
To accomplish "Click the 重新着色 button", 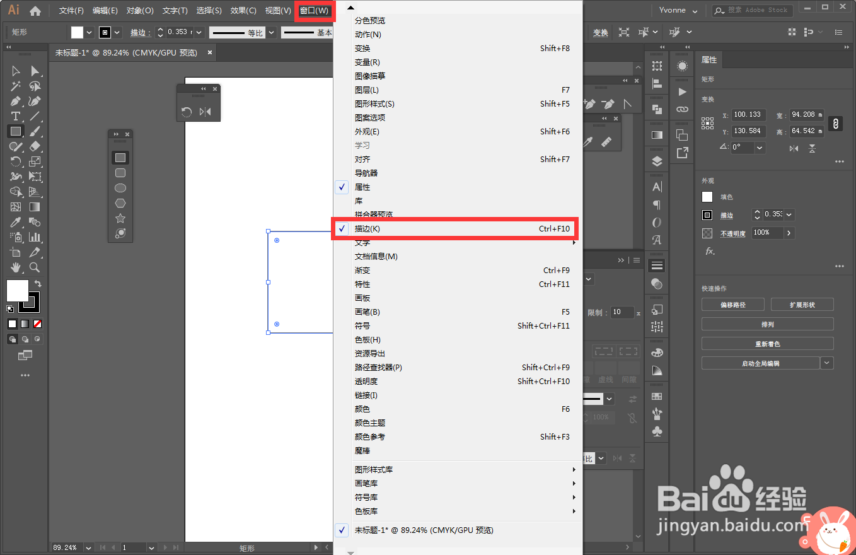I will [x=767, y=344].
